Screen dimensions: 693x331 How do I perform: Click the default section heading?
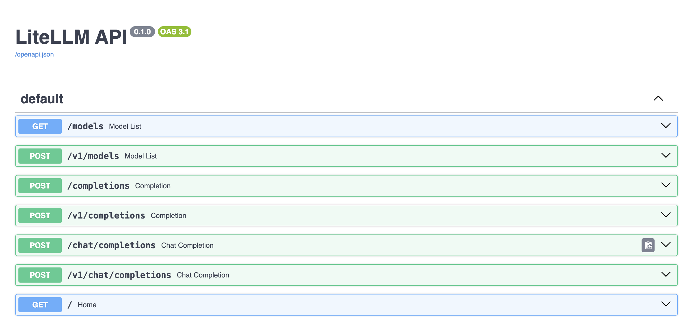[x=42, y=99]
